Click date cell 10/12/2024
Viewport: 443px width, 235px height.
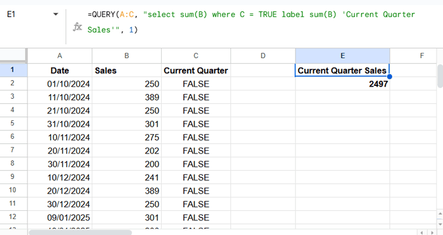[60, 177]
